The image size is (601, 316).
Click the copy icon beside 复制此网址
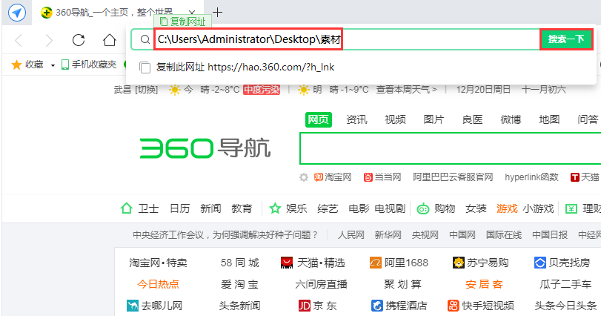(145, 68)
